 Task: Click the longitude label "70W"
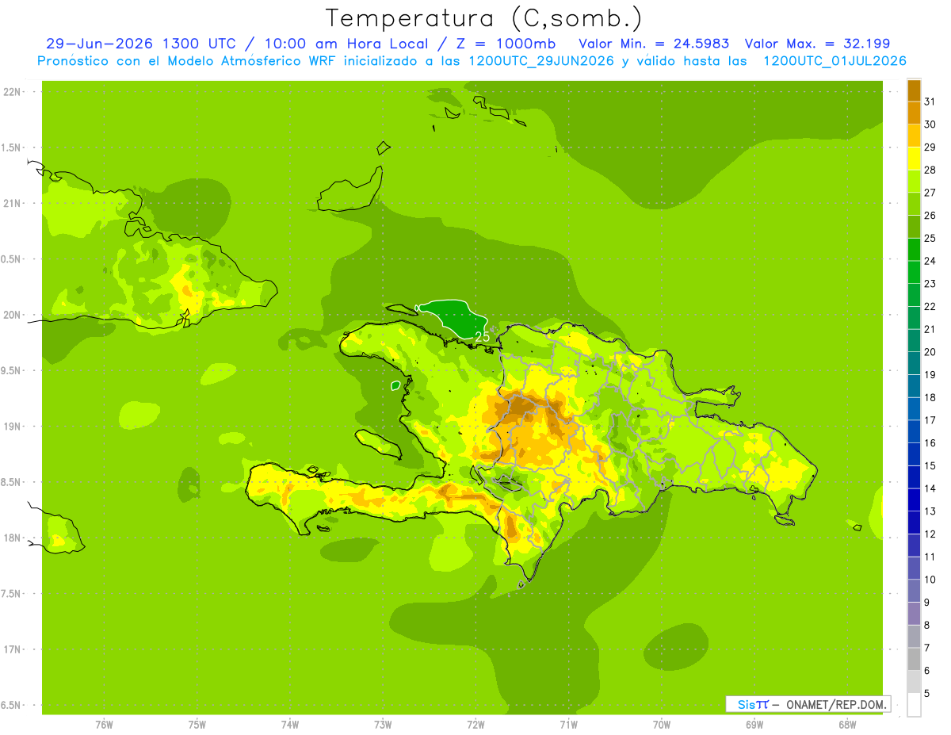[662, 725]
